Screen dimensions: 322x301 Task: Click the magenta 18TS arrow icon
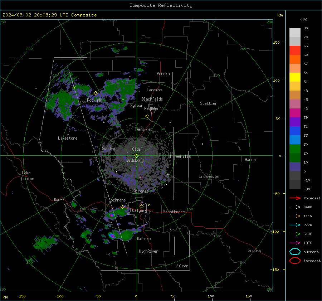[295, 243]
